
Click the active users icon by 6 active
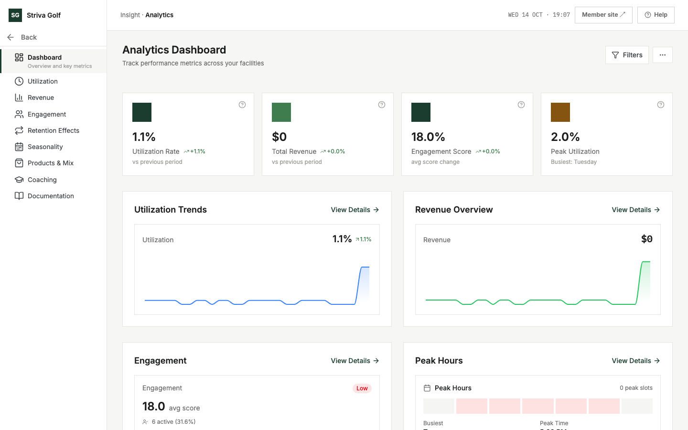145,422
